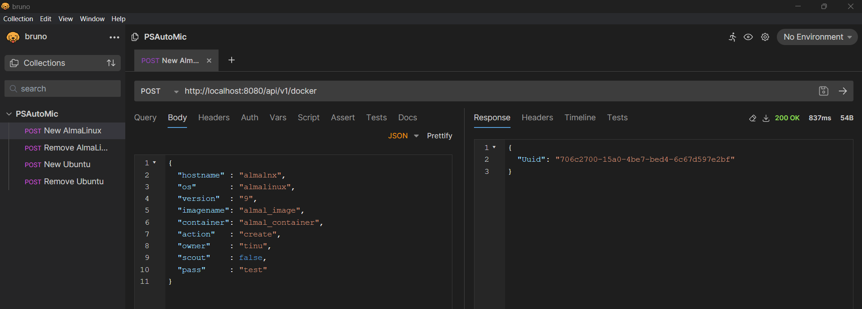The image size is (862, 309).
Task: Click the bruno dog logo in sidebar
Action: point(13,37)
